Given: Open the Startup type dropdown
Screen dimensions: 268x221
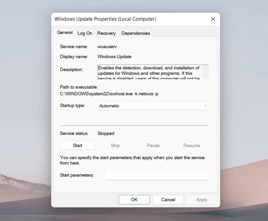Looking at the screenshot, I should coord(153,105).
